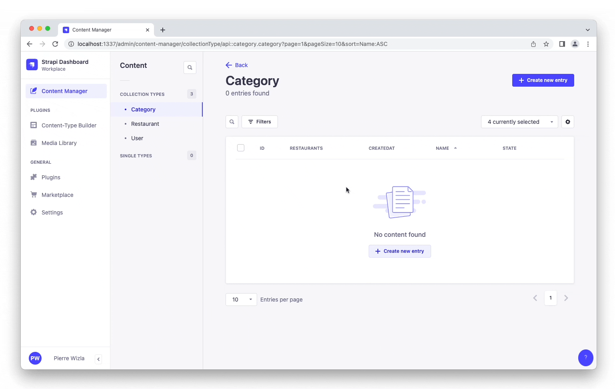Open the table search icon
The image size is (615, 389).
(x=232, y=122)
